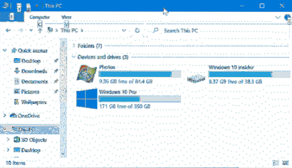Screen dimensions: 292x168
Task: Open Downloads under Quick access
Action: [34, 71]
